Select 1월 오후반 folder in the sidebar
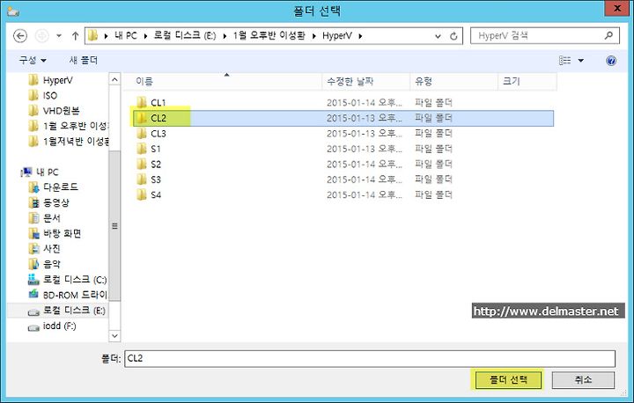This screenshot has height=403, width=634. [68, 126]
